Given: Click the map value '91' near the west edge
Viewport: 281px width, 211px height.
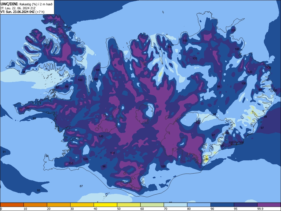Looking at the screenshot, I should click(4, 152).
